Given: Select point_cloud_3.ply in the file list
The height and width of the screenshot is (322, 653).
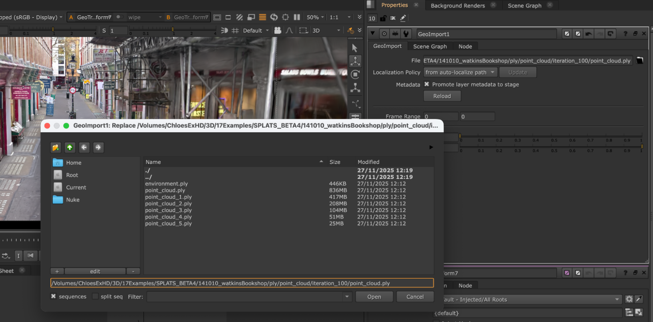Looking at the screenshot, I should (x=169, y=210).
